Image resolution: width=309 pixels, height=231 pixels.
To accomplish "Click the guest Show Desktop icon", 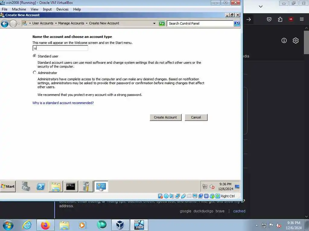I will tap(237, 186).
